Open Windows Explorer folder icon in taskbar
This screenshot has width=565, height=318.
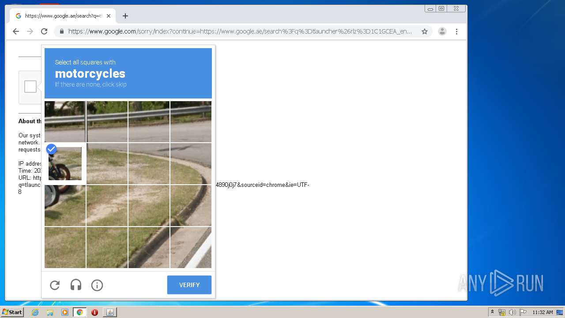[50, 312]
